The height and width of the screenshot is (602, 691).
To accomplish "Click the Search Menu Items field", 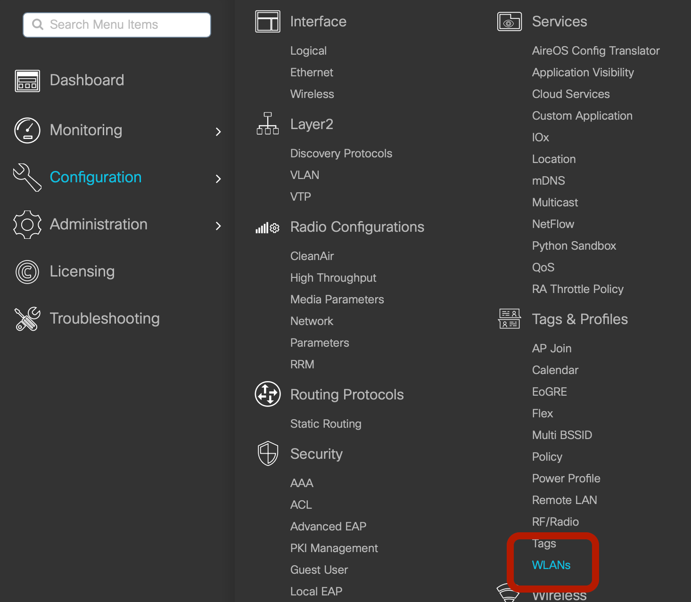I will point(117,25).
